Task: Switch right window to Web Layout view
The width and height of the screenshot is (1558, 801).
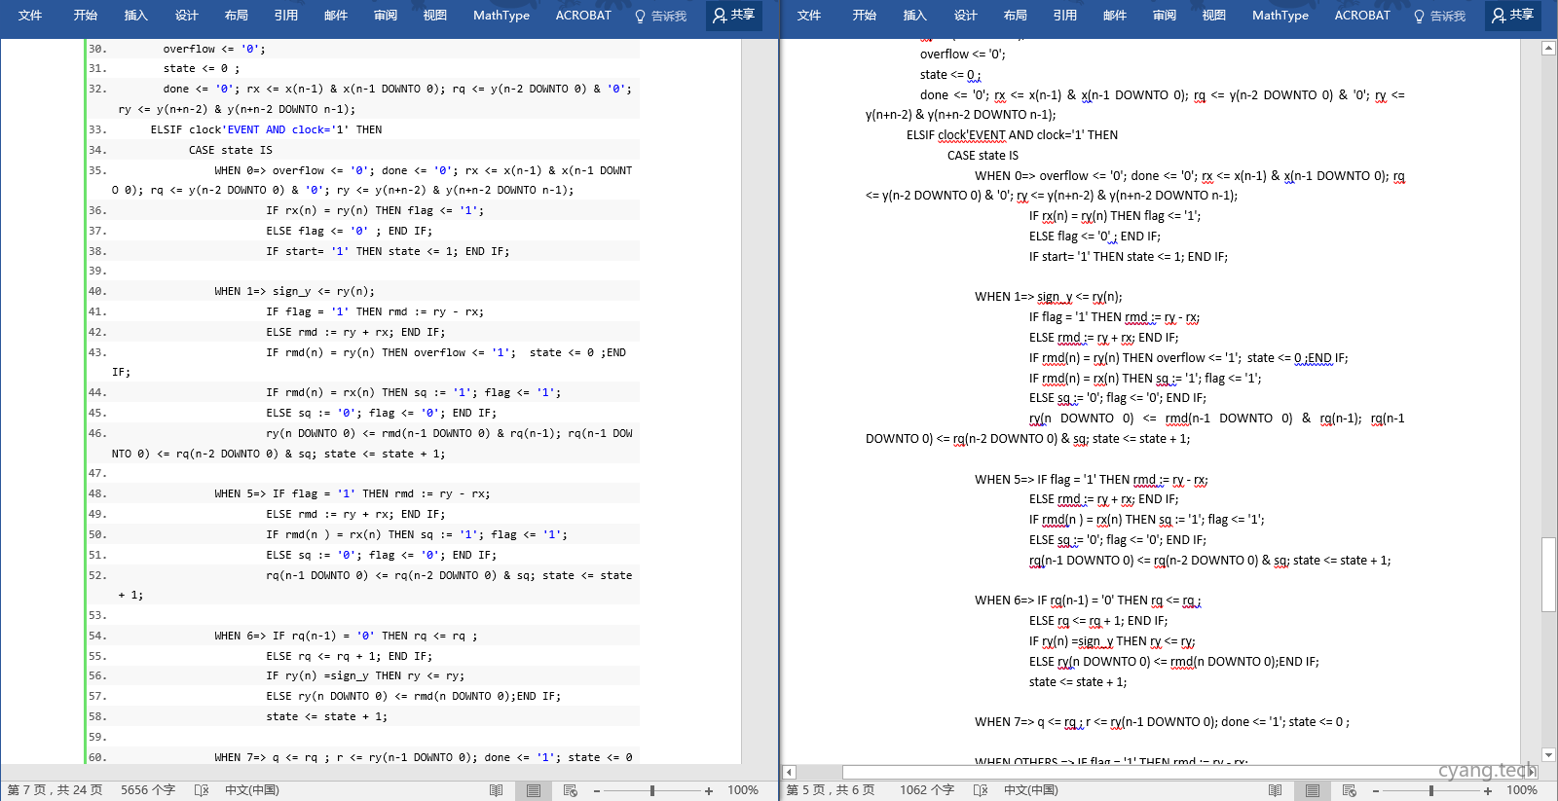Action: tap(1350, 790)
